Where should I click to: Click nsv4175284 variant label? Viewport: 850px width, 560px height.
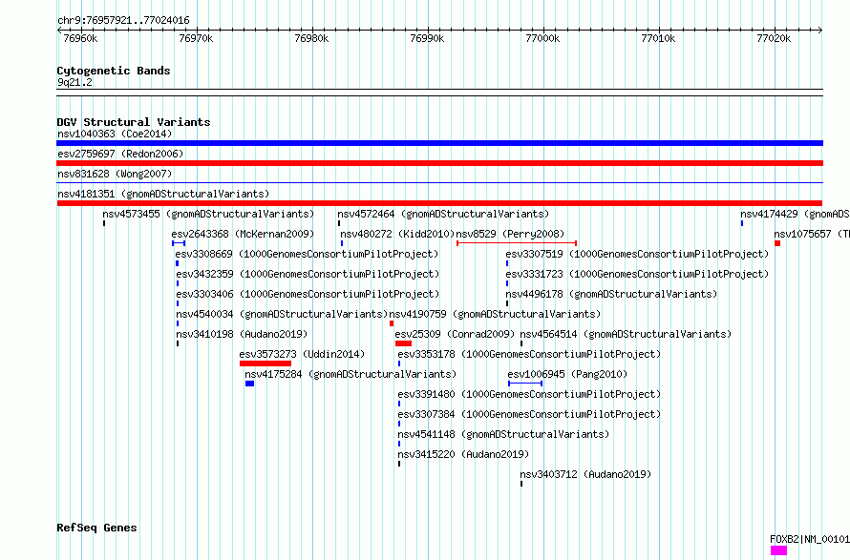pos(351,374)
